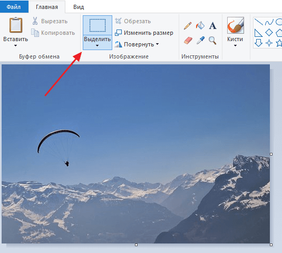This screenshot has height=253, width=282.
Task: Select the Eraser tool
Action: tap(188, 41)
